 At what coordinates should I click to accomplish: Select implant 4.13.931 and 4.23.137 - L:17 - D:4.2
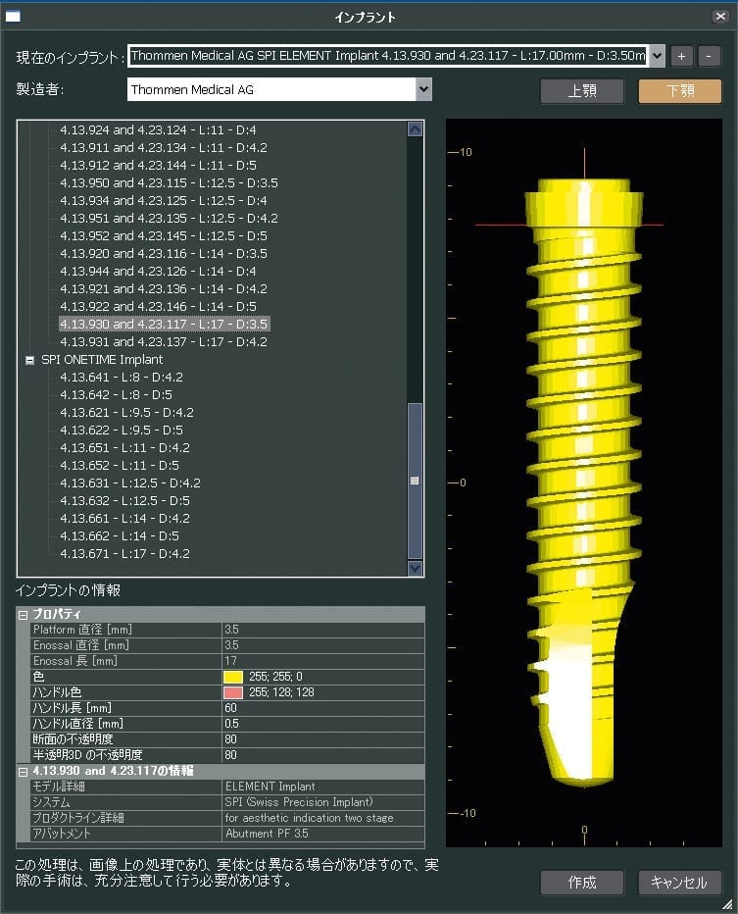coord(163,342)
